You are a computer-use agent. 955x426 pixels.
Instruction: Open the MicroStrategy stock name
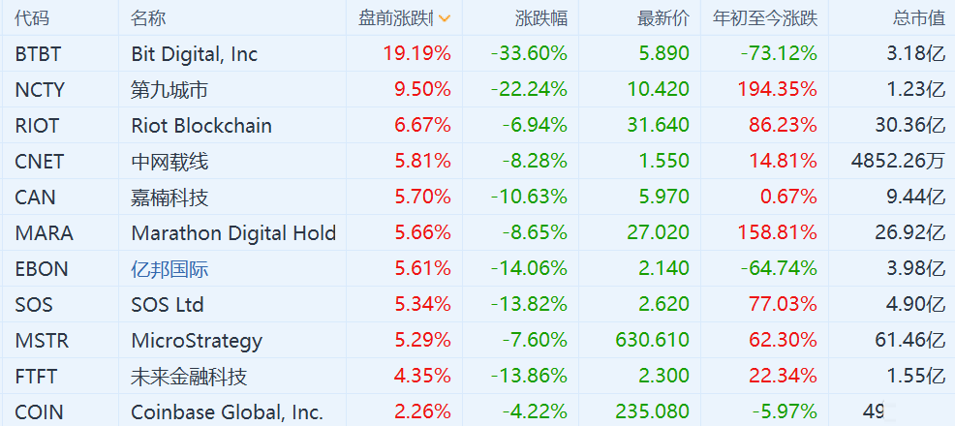coord(197,341)
